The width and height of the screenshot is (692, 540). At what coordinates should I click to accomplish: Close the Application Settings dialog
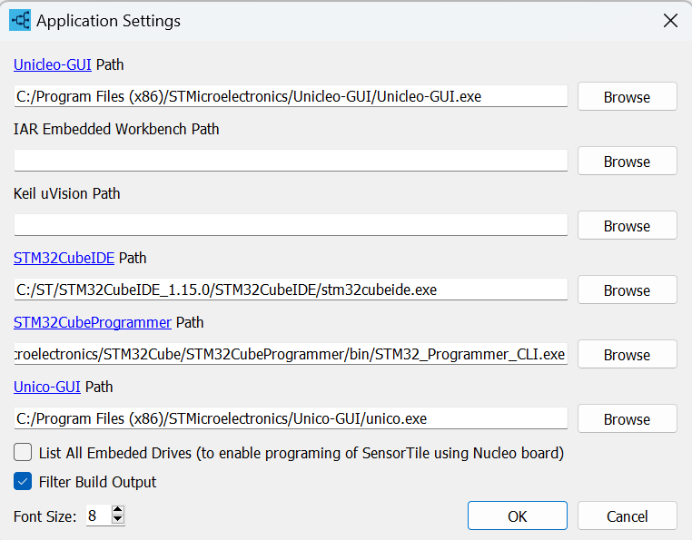pyautogui.click(x=670, y=20)
